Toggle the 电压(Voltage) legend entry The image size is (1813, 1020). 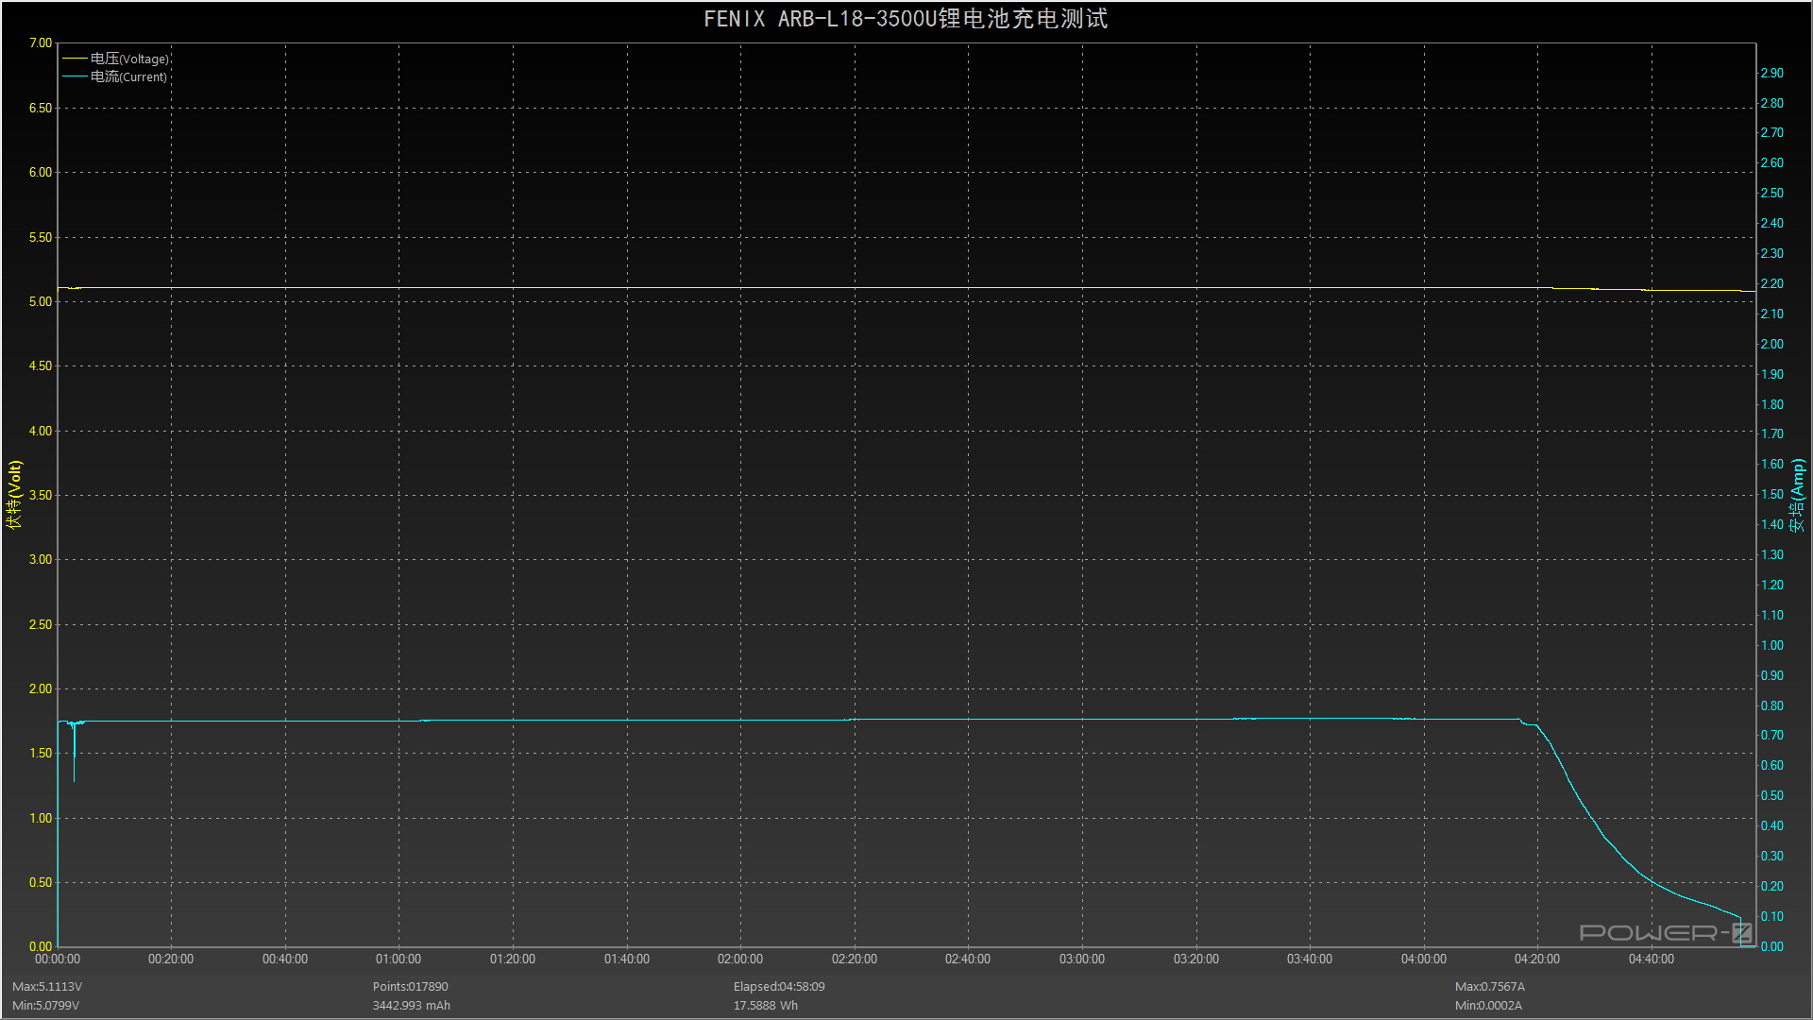(x=129, y=59)
